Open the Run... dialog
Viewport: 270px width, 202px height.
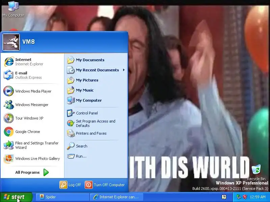[96, 156]
